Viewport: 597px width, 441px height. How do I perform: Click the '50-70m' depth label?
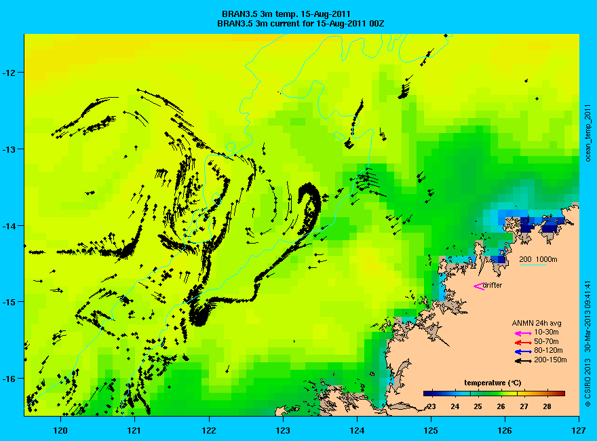(x=546, y=341)
